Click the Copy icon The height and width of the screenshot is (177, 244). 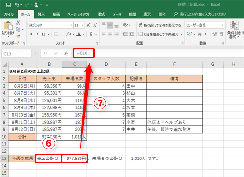(18, 29)
